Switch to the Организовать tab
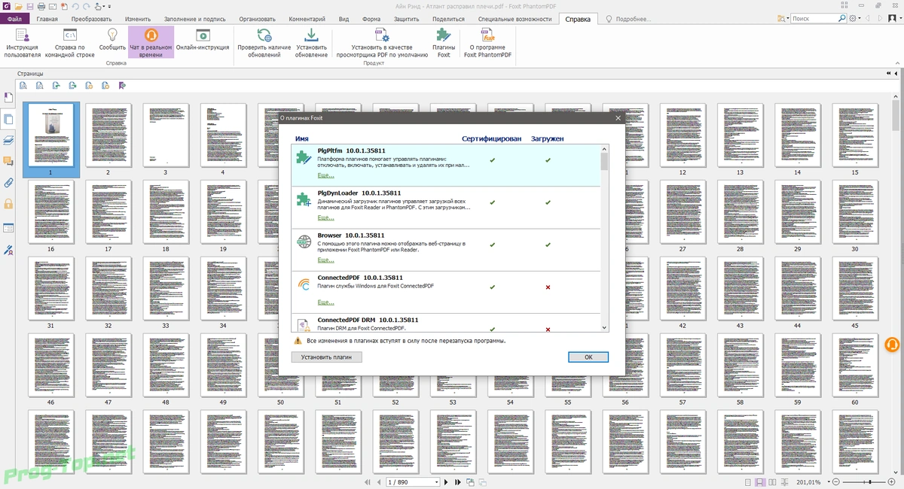Screen dimensions: 904x489 coord(257,18)
